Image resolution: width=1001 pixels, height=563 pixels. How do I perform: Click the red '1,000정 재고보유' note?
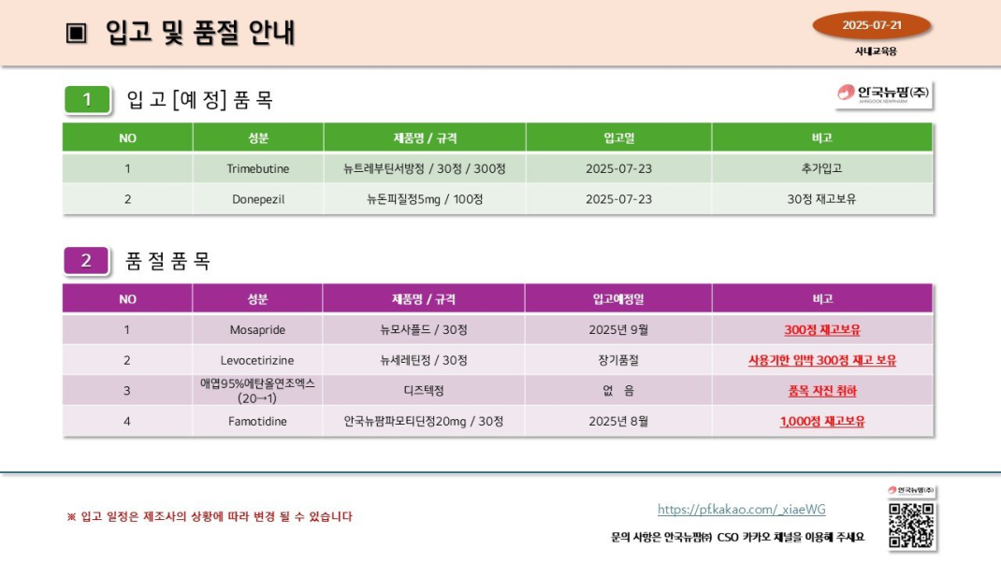point(822,421)
